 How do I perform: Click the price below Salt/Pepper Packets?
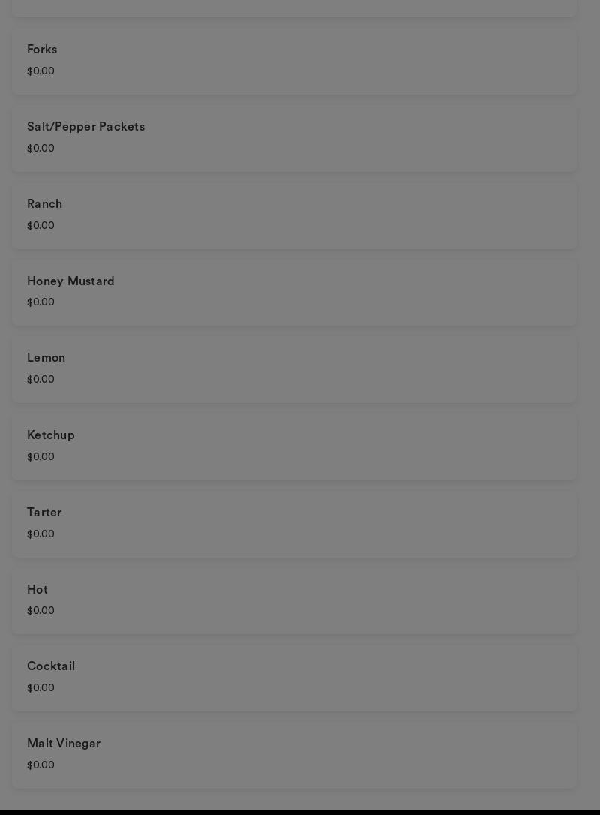tap(41, 149)
